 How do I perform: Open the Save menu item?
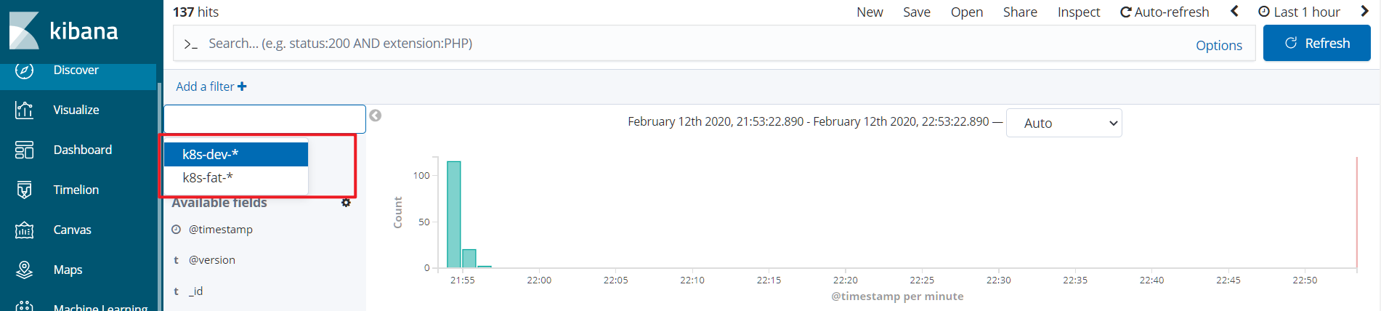point(916,12)
